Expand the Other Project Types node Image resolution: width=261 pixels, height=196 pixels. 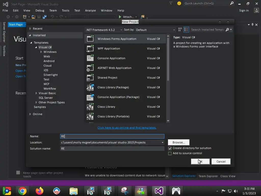(x=36, y=102)
